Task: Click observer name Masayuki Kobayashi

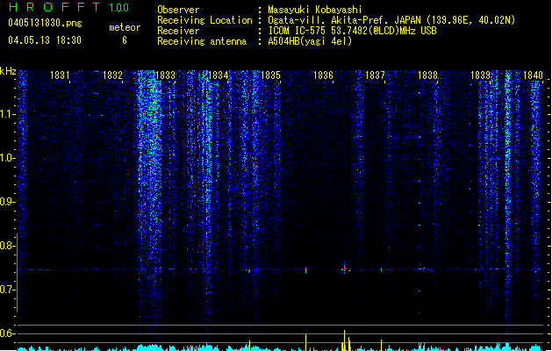Action: 314,10
